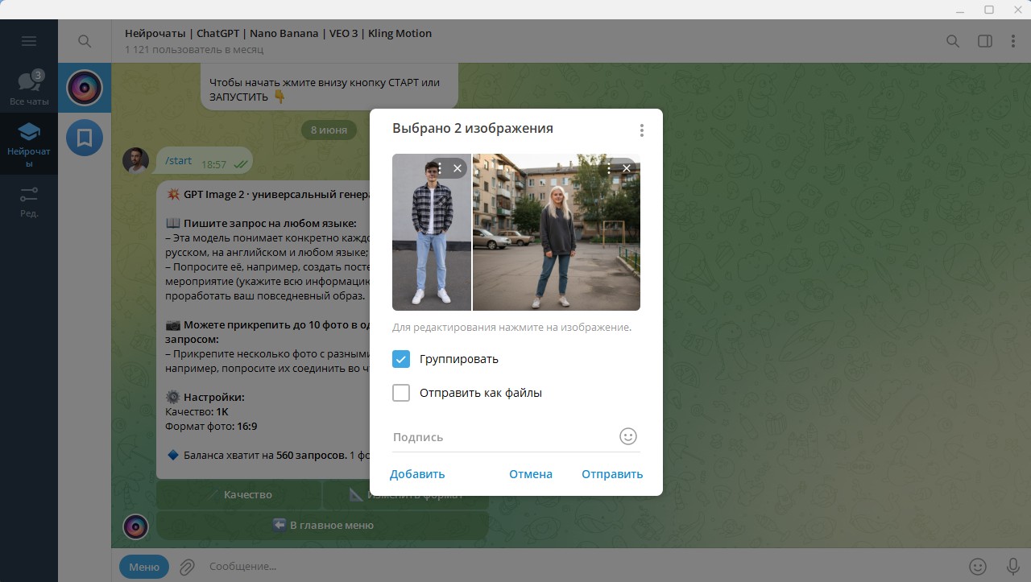Click the Качество bot keyboard button

click(x=238, y=495)
